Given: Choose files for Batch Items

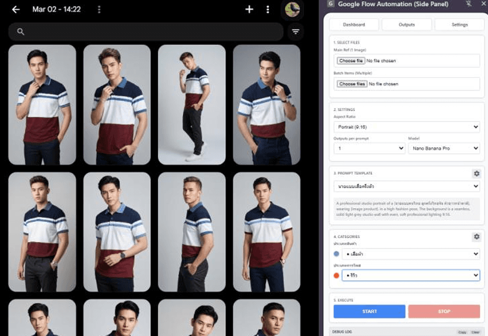Looking at the screenshot, I should tap(352, 84).
